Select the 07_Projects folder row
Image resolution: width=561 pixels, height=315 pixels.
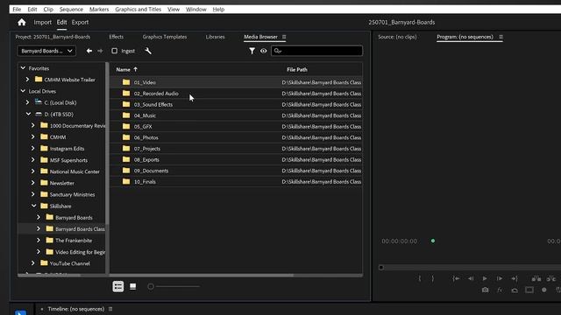[x=236, y=149]
